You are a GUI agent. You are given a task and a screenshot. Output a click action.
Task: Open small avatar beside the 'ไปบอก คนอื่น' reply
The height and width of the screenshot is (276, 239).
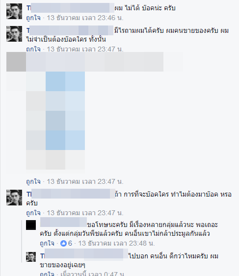tap(31, 257)
